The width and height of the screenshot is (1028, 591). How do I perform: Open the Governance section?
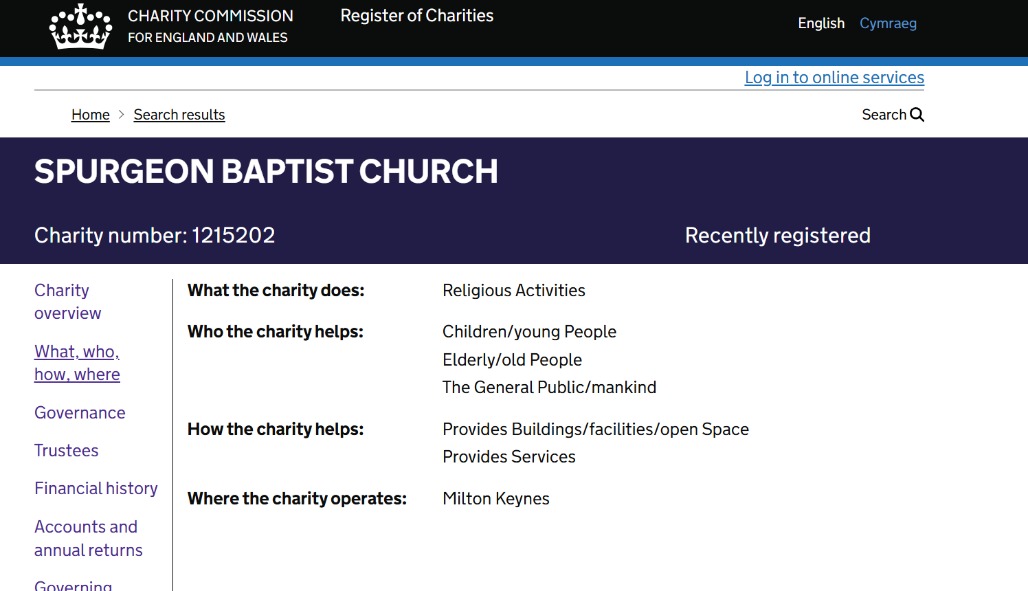[x=80, y=413]
